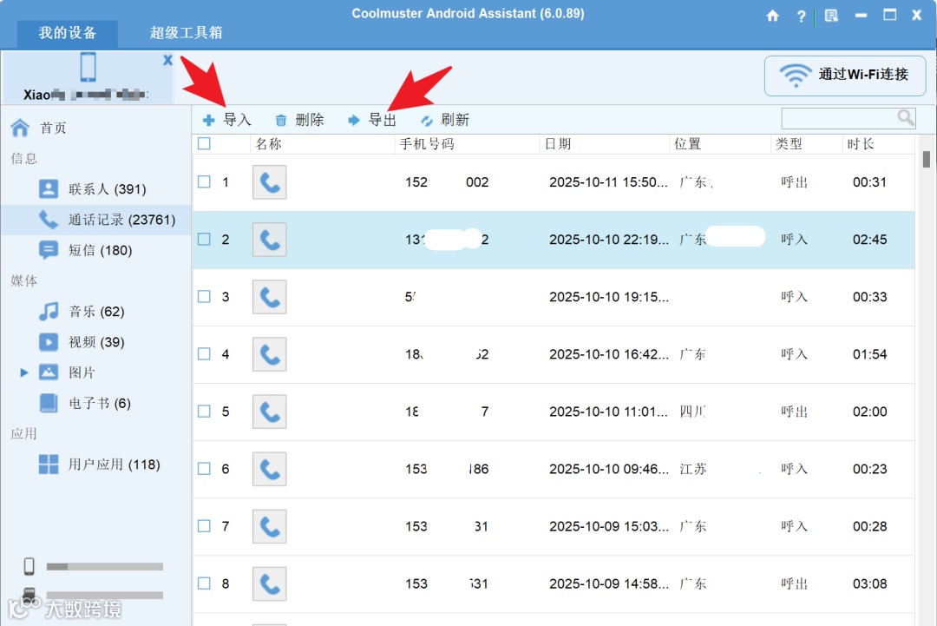Viewport: 937px width, 626px height.
Task: Click phone avatar icon in row 1
Action: [x=270, y=182]
